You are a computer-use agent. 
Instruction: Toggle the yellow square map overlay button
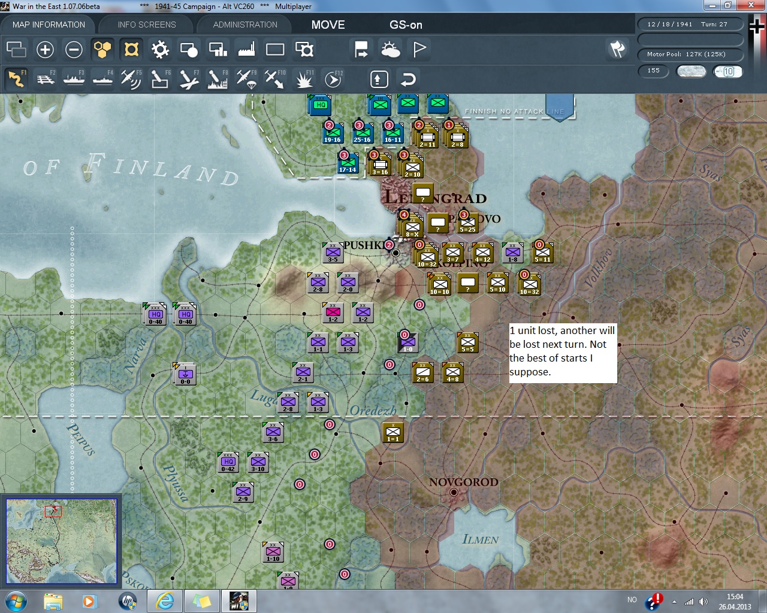pos(131,49)
